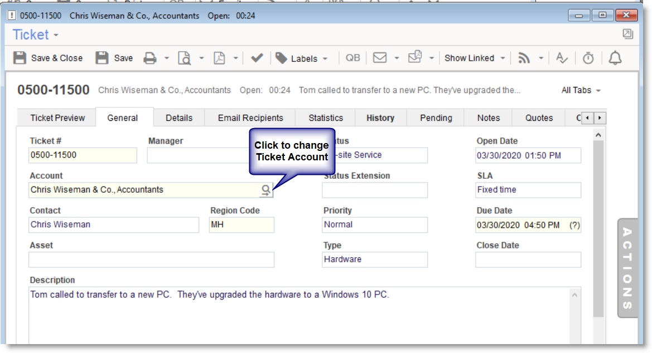Click the bell alert icon

[615, 58]
